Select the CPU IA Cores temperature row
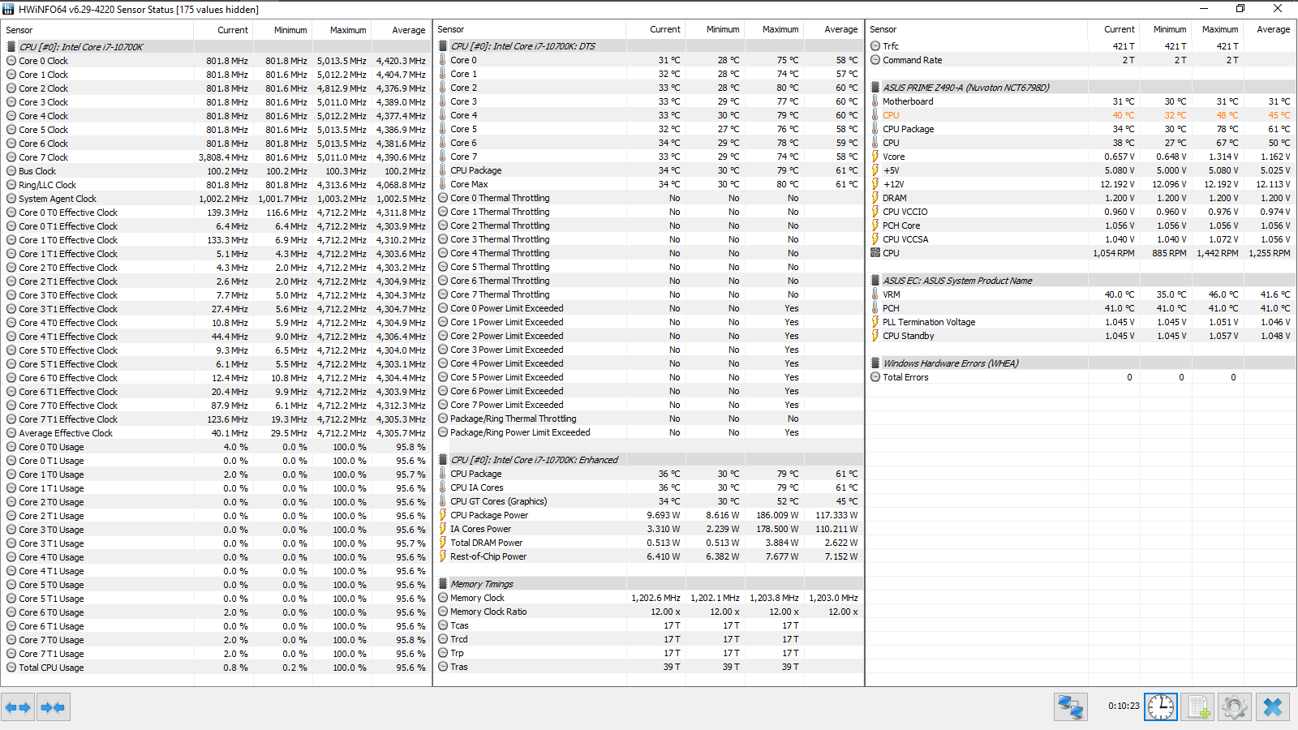This screenshot has width=1298, height=730. tap(648, 487)
